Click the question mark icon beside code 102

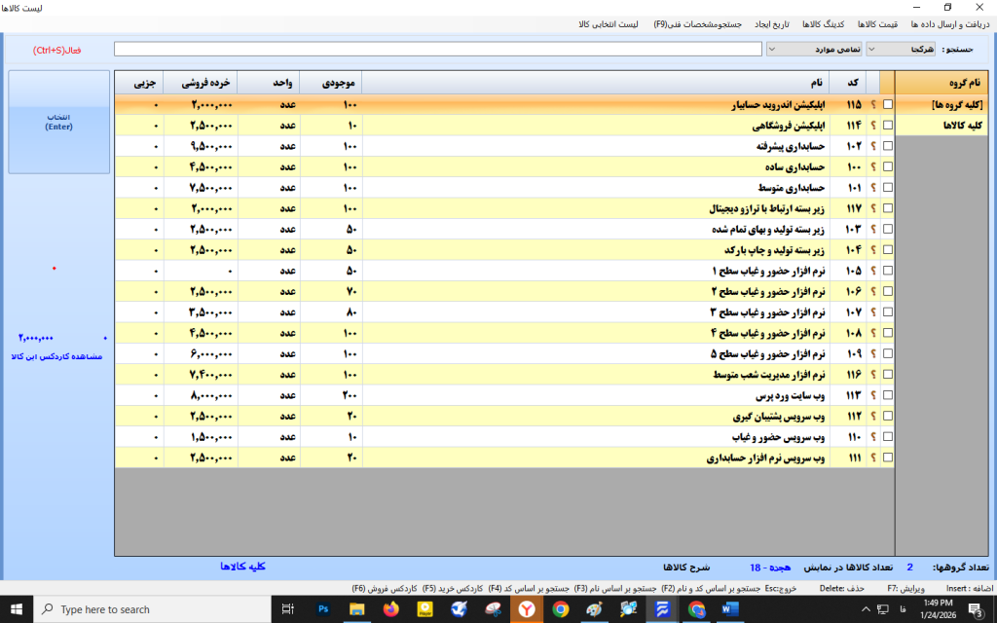click(872, 146)
